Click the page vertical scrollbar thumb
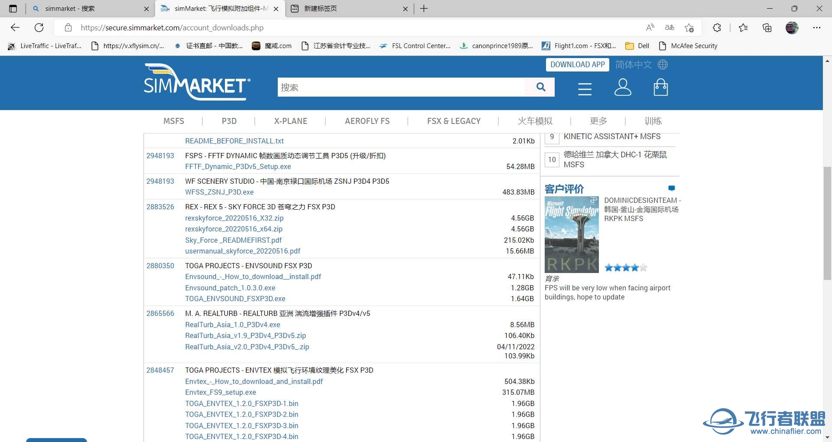 point(827,223)
